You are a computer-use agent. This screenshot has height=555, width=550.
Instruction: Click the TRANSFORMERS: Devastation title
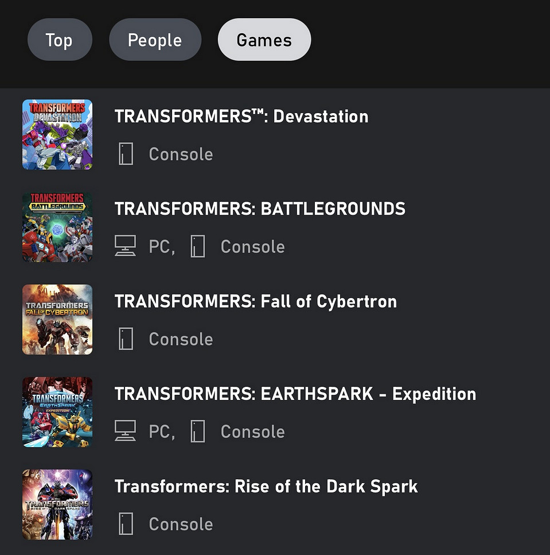tap(241, 117)
